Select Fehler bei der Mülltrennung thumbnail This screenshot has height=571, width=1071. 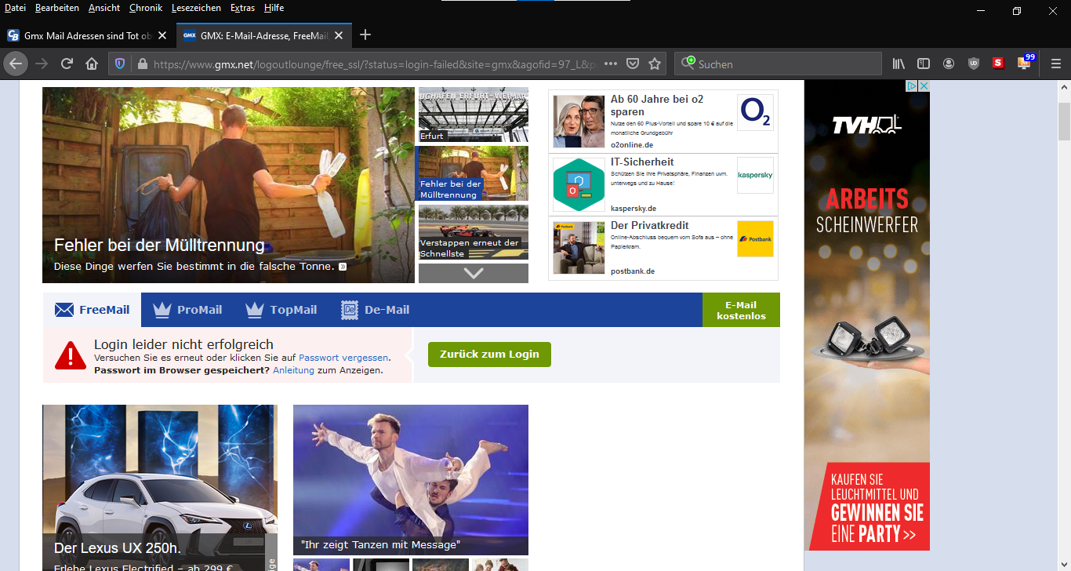click(x=474, y=173)
